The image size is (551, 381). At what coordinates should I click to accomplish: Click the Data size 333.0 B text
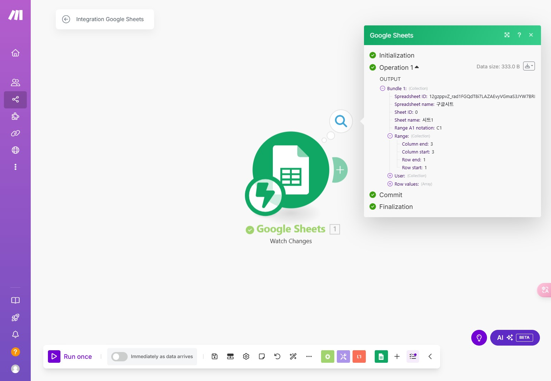point(498,67)
